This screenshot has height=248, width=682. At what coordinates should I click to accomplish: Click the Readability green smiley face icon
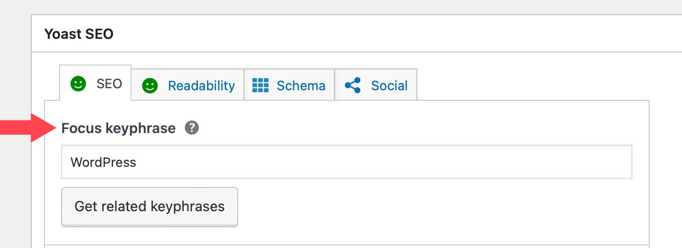150,86
